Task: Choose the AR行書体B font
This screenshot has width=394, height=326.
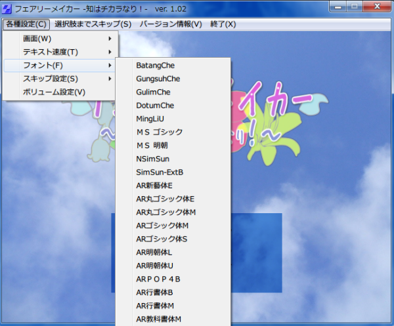Action: (154, 292)
